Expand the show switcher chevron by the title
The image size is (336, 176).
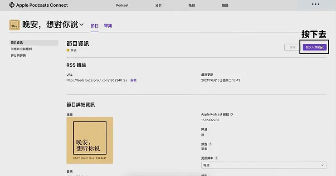tap(82, 24)
